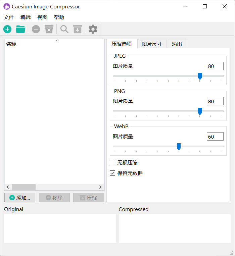Click the window resize grip corner

232,253
